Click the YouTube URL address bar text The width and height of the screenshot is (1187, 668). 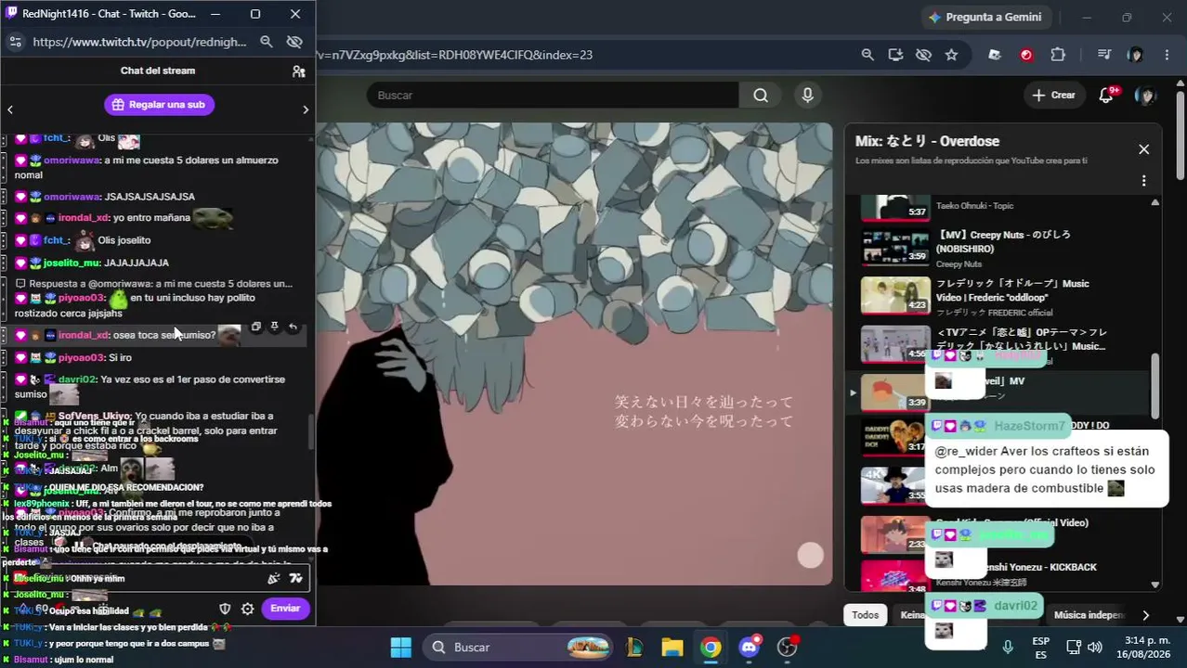point(455,55)
